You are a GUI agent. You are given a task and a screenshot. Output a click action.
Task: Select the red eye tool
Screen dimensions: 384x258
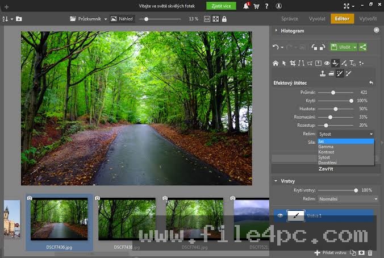pyautogui.click(x=327, y=64)
